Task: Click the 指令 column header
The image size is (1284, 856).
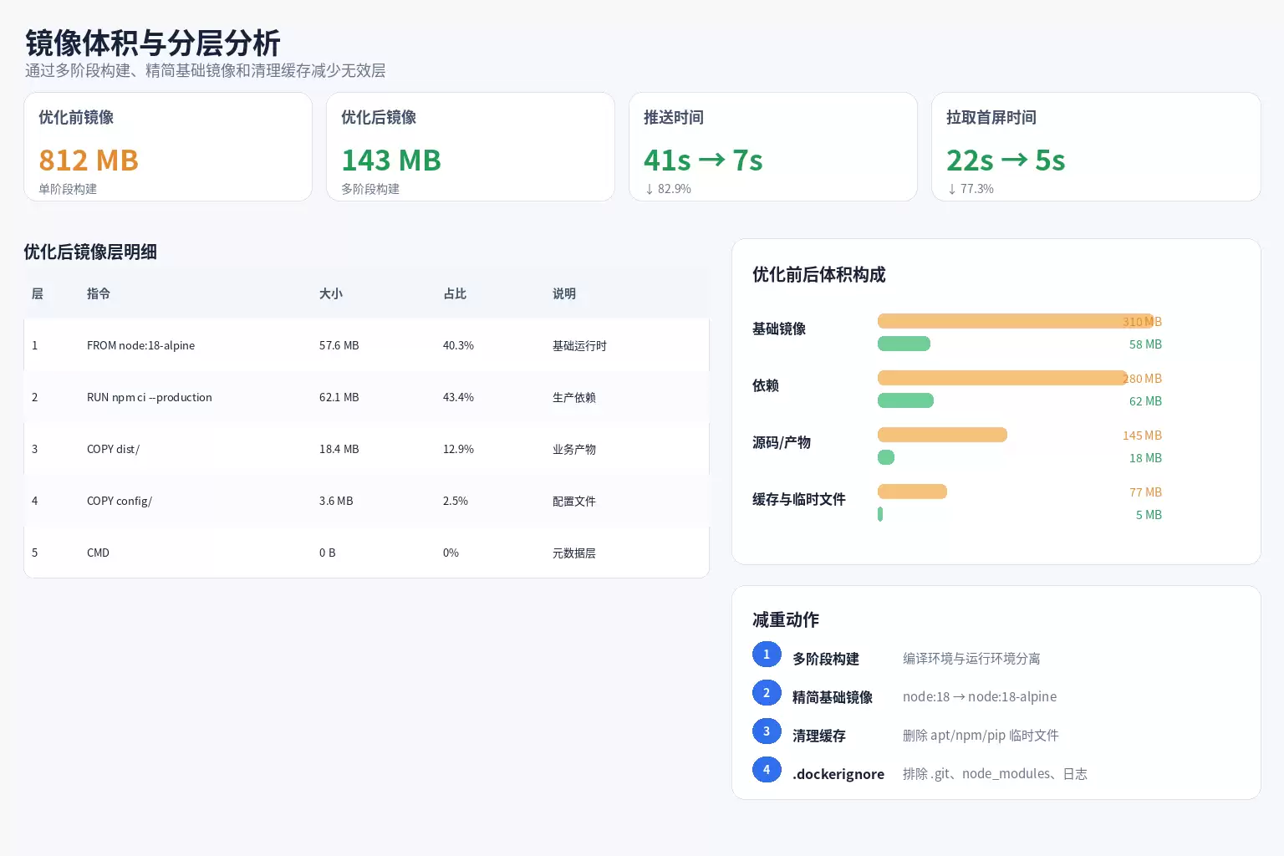Action: pyautogui.click(x=99, y=293)
